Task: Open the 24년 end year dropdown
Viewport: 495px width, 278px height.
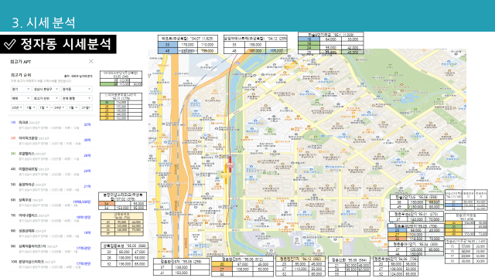Action: [60, 107]
